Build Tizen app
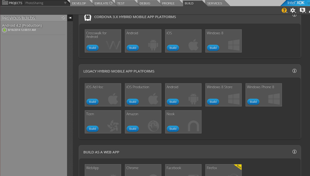The width and height of the screenshot is (310, 176). pyautogui.click(x=92, y=129)
